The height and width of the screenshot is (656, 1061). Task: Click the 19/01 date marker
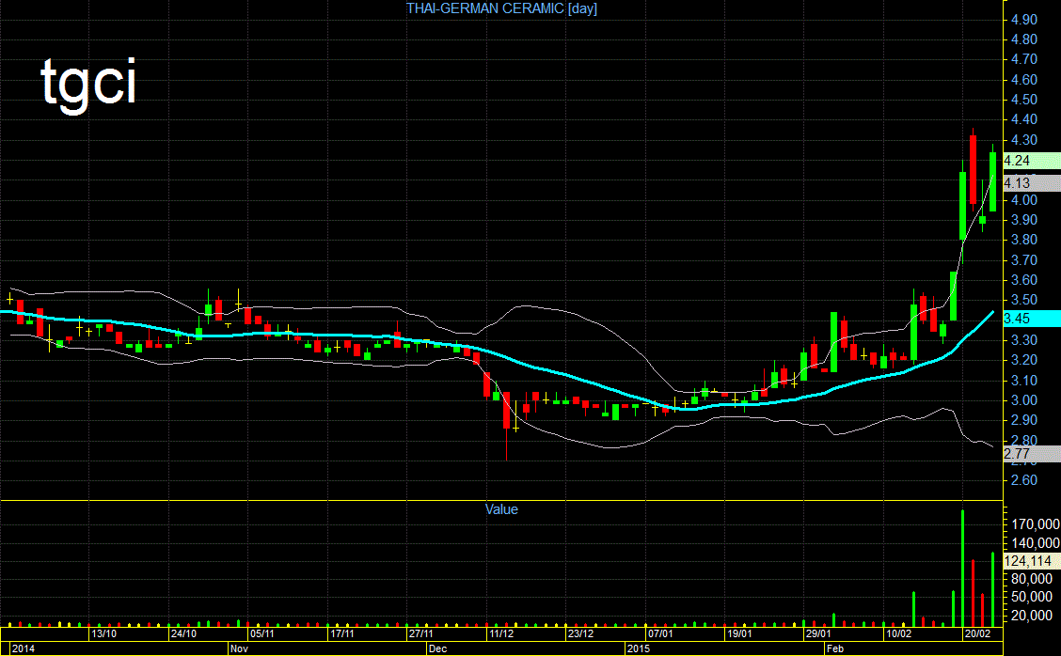click(x=739, y=633)
